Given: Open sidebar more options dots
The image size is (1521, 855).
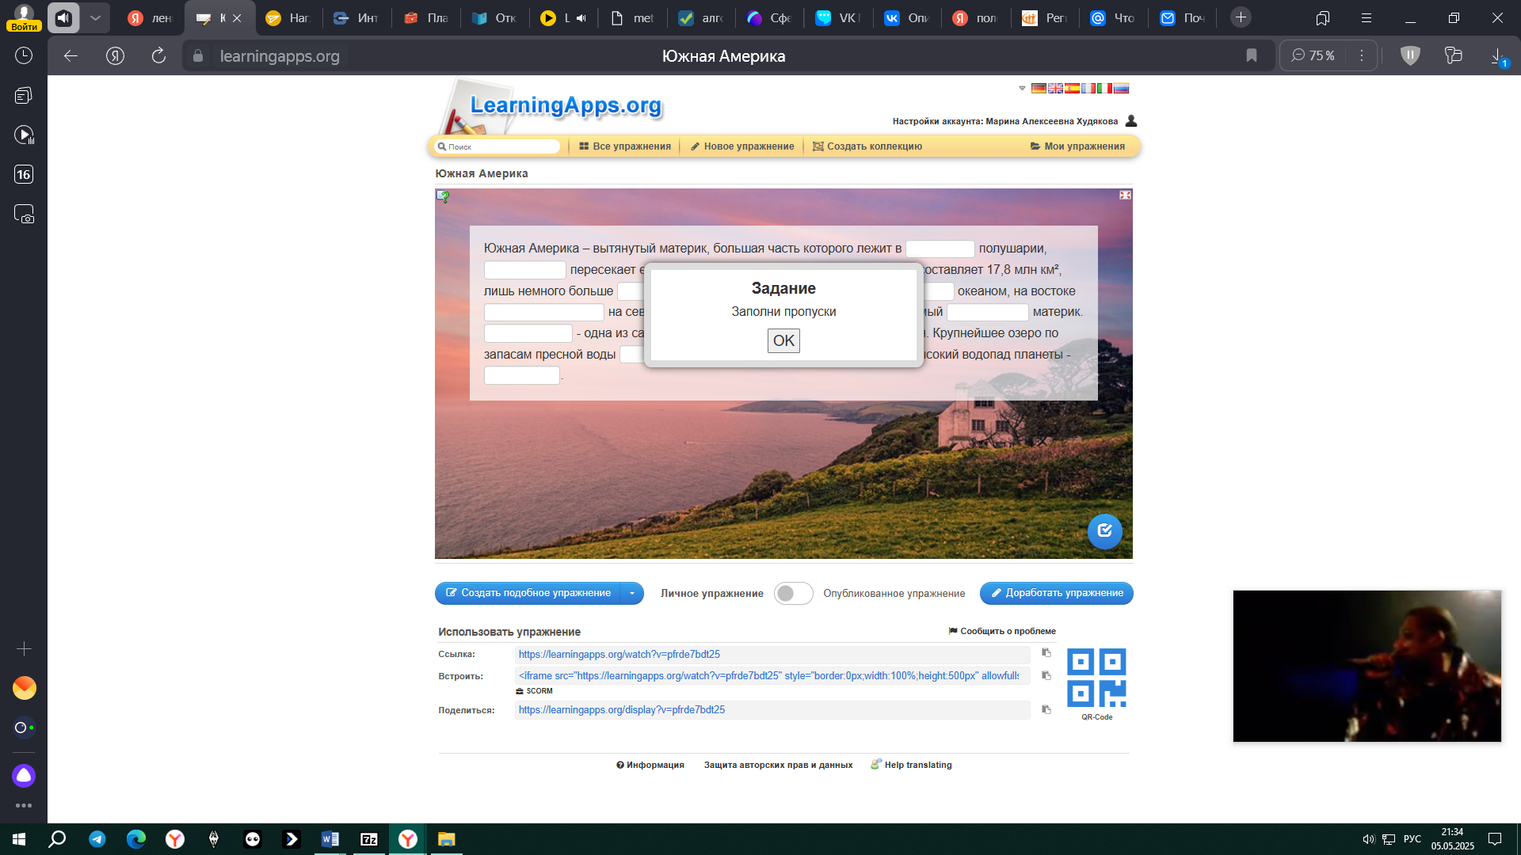Looking at the screenshot, I should [24, 806].
